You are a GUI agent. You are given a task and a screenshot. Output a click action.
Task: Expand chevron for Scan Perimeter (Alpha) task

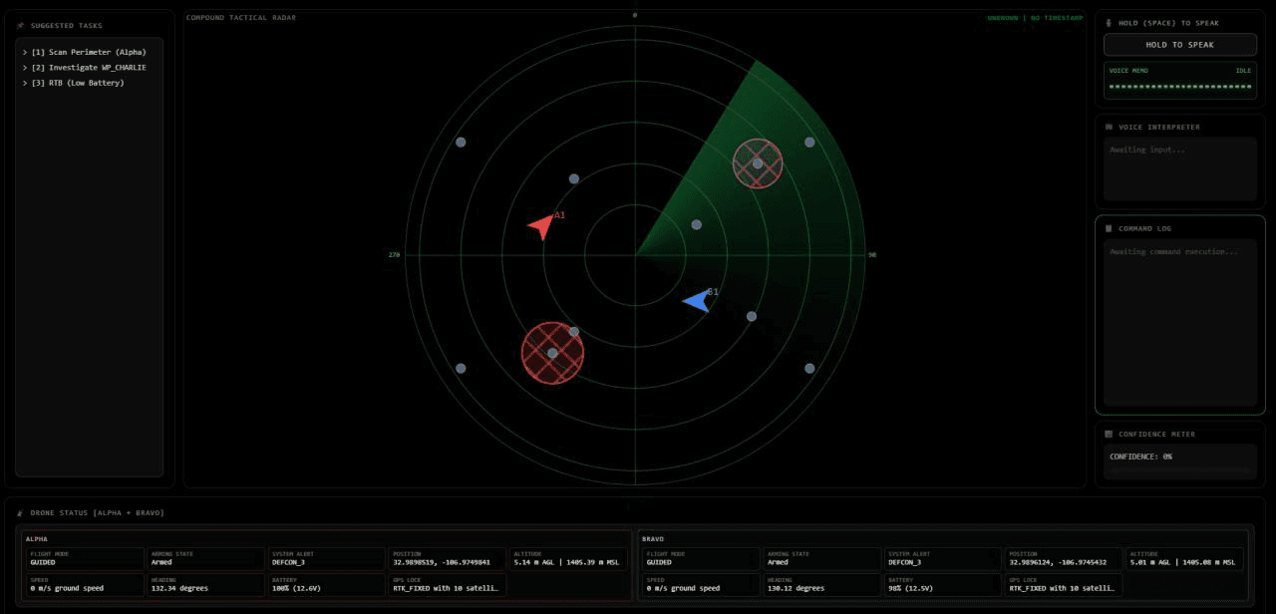pyautogui.click(x=25, y=52)
